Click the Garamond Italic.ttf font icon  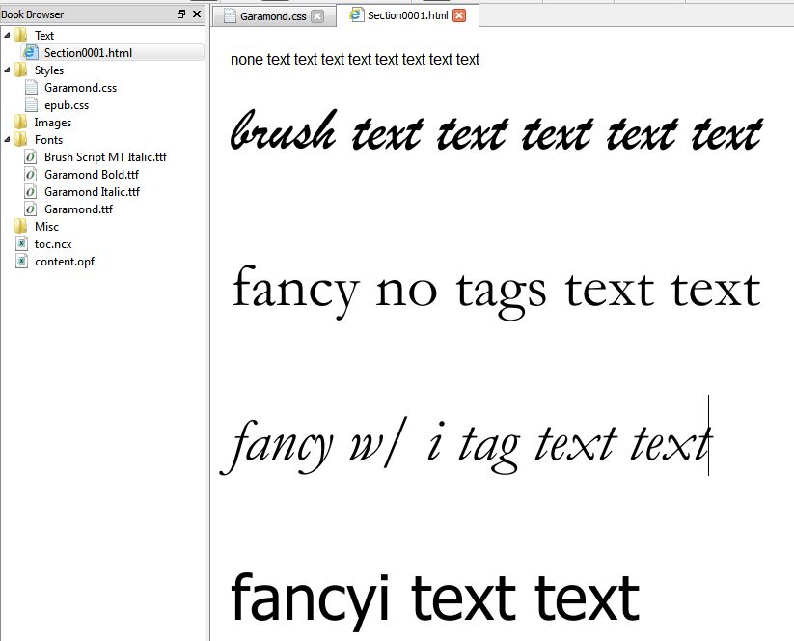(x=30, y=191)
